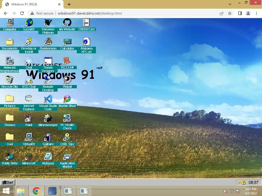The image size is (262, 196).
Task: Share this page via share icon
Action: click(x=222, y=13)
